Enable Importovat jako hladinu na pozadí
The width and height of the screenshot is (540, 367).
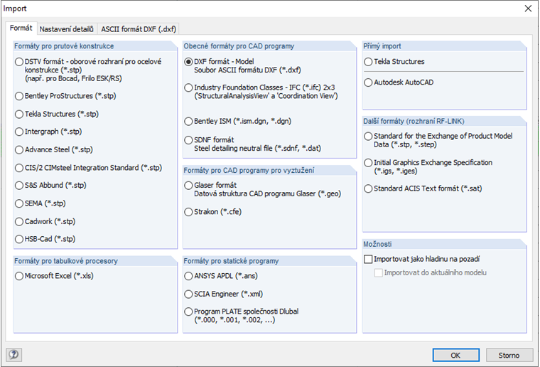[368, 260]
